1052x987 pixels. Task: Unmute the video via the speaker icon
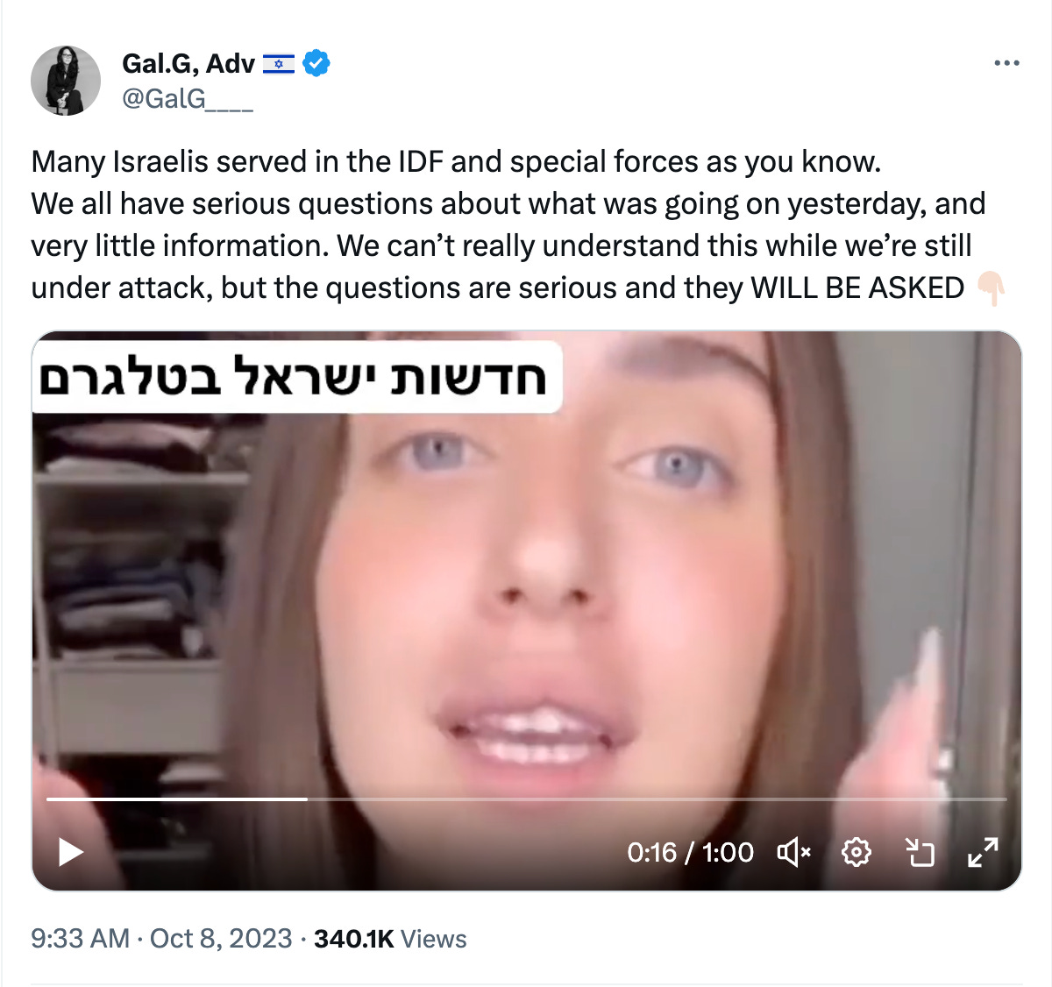click(794, 852)
